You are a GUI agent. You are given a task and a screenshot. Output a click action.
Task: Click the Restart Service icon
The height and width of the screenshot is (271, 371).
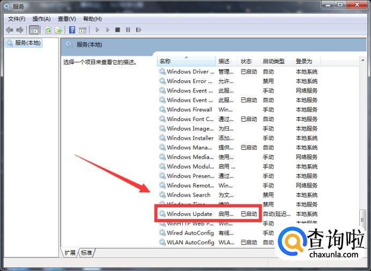(138, 30)
